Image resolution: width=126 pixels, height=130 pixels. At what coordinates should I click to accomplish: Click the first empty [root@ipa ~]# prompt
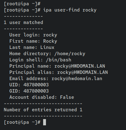tap(22, 4)
